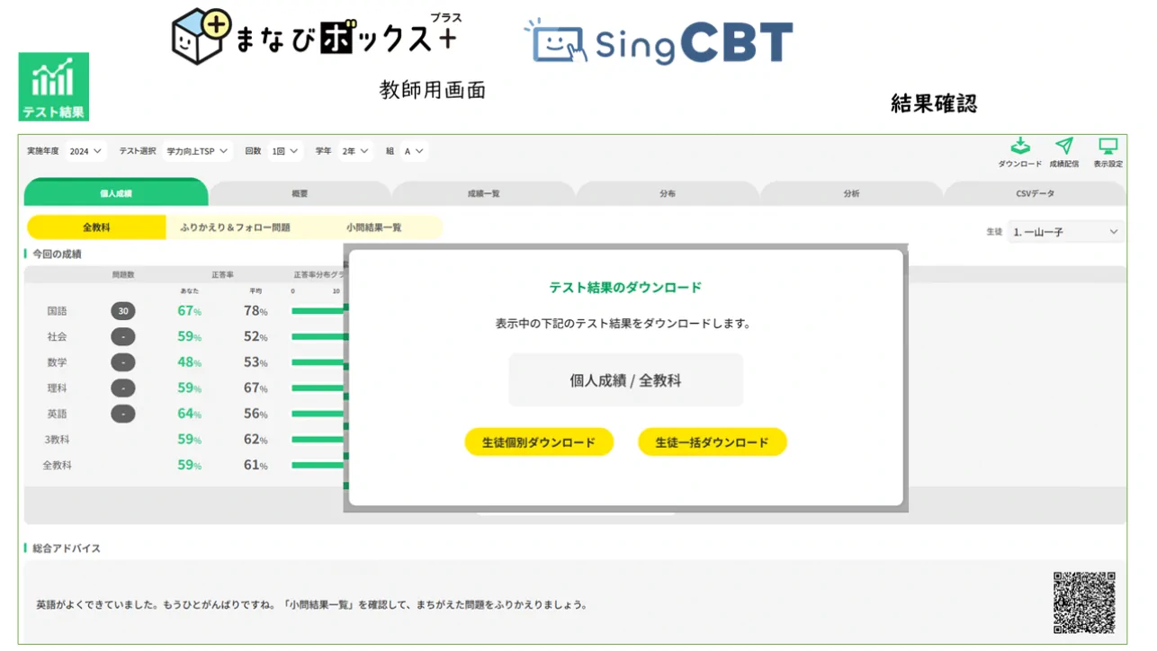The width and height of the screenshot is (1157, 651).
Task: Switch to 小問結果一覧 sub-tab
Action: coord(373,228)
